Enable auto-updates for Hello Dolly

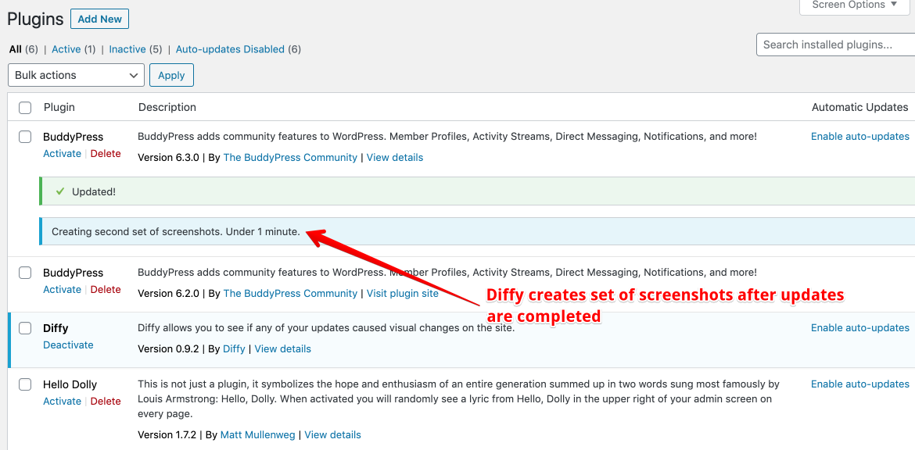click(x=859, y=384)
